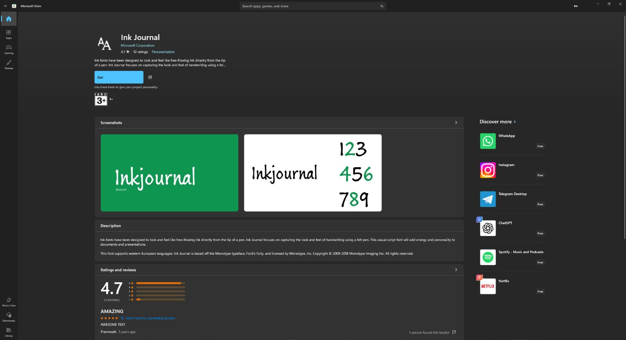Click the AMAZING review title
This screenshot has height=340, width=626.
[x=112, y=311]
